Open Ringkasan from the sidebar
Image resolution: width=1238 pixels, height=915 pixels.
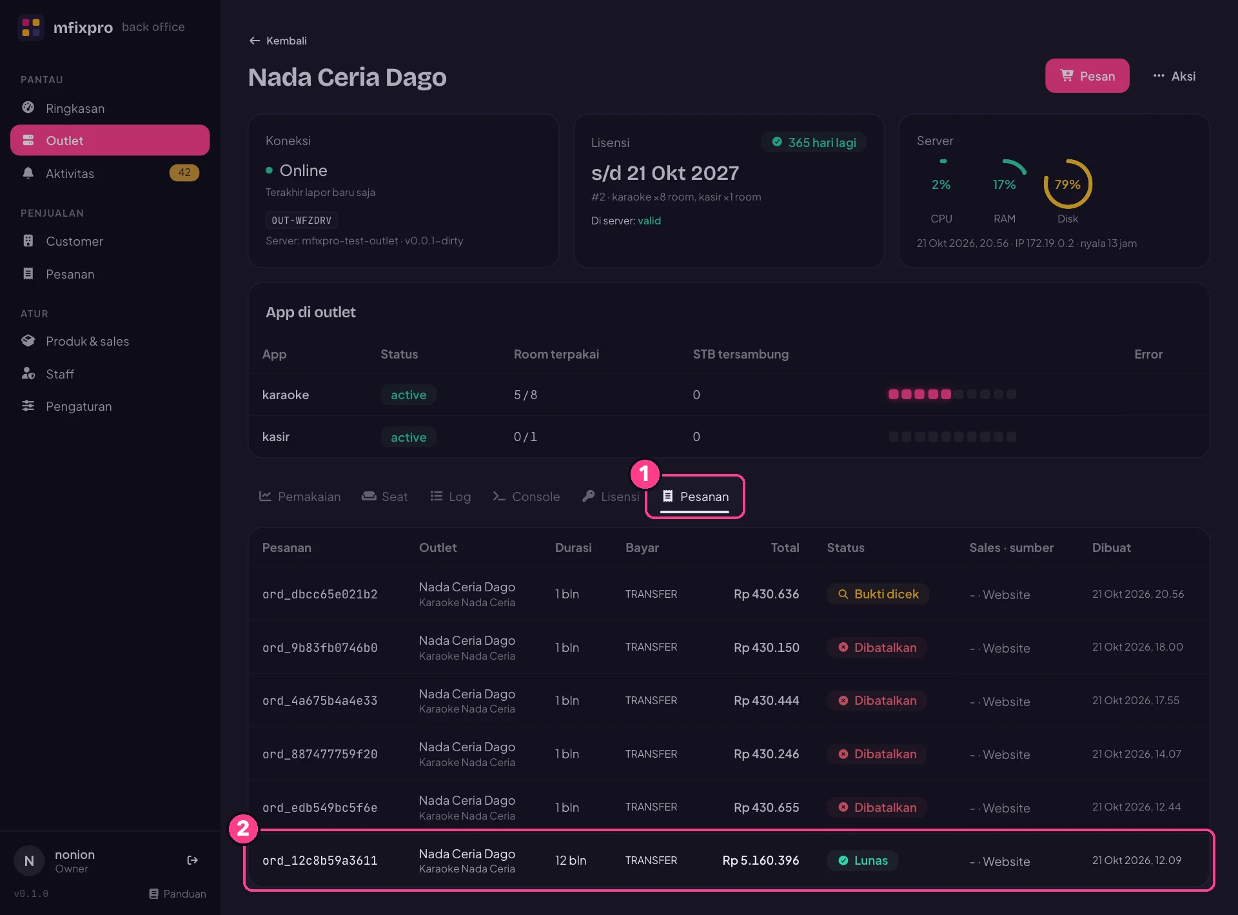tap(110, 108)
